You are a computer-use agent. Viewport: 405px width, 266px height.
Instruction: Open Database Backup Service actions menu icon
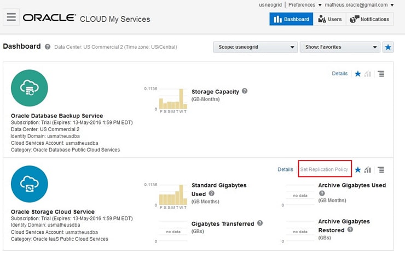381,74
